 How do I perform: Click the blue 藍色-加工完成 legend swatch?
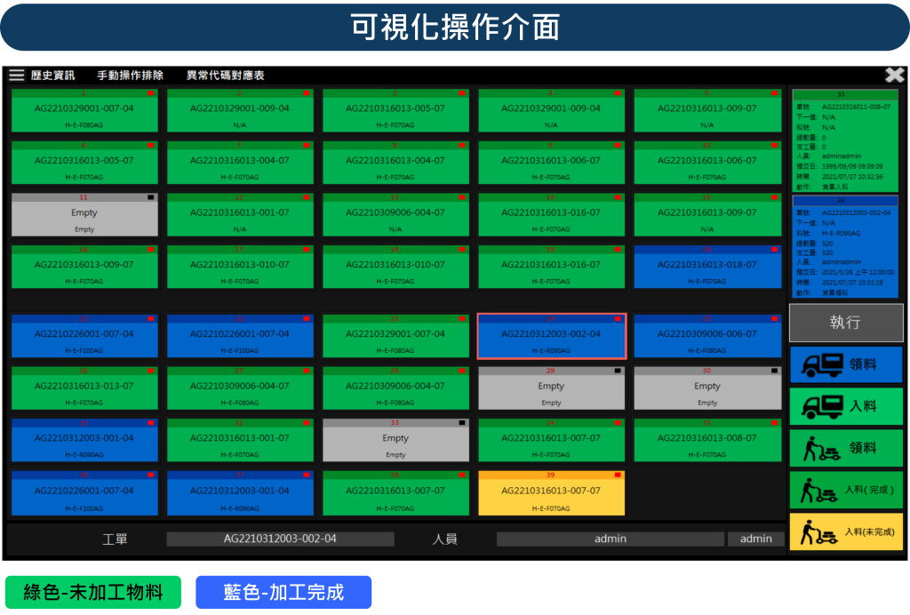pyautogui.click(x=283, y=592)
